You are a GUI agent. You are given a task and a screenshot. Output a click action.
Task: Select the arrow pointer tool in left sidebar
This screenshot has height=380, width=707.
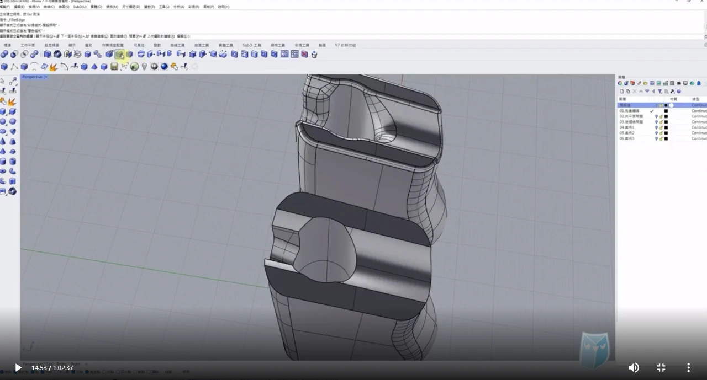coord(3,82)
